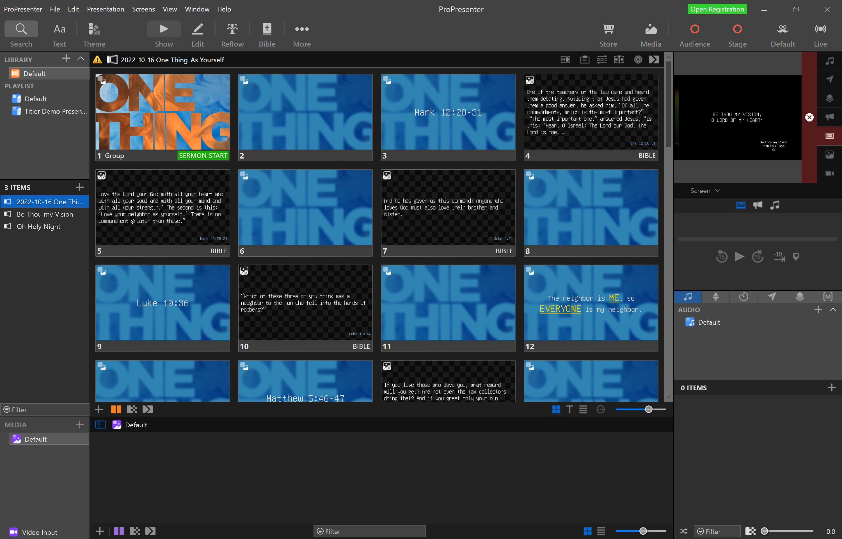842x539 pixels.
Task: Click the copy-to-clipboard icon above the slide grid
Action: (x=584, y=59)
